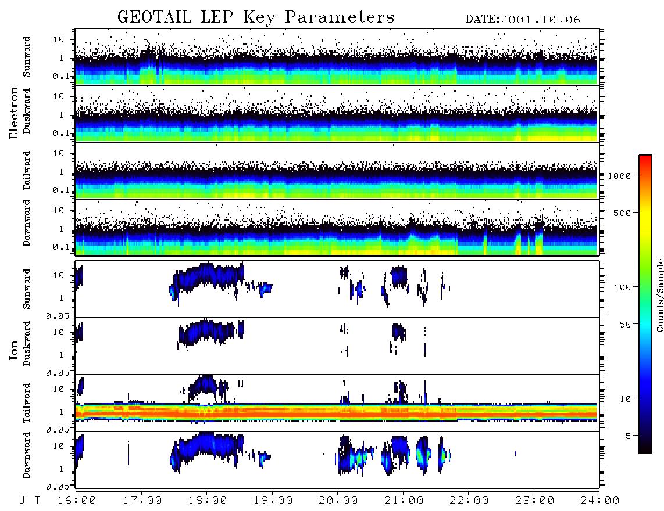Click the "20:00" time tick label
The height and width of the screenshot is (511, 664).
pos(339,501)
